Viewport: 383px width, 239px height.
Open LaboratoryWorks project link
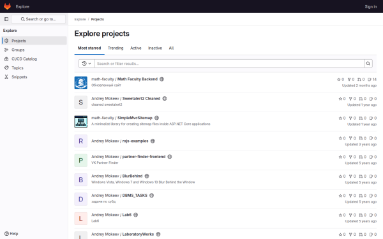click(123, 234)
